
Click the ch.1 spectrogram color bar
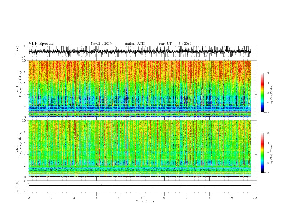point(262,93)
